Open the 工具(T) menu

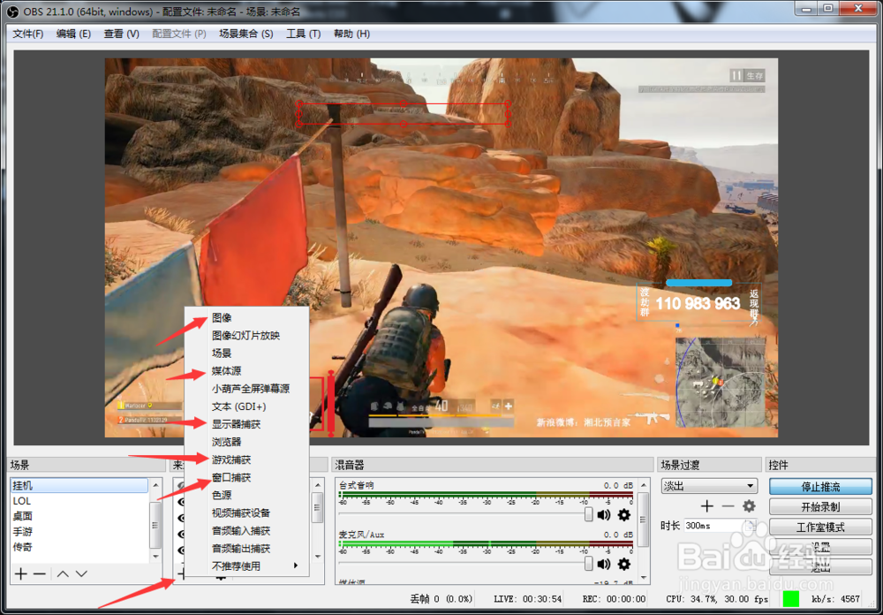click(303, 34)
